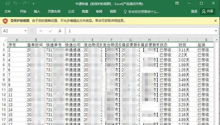Open the Name Box dropdown arrow
220x125 pixels.
tap(25, 30)
